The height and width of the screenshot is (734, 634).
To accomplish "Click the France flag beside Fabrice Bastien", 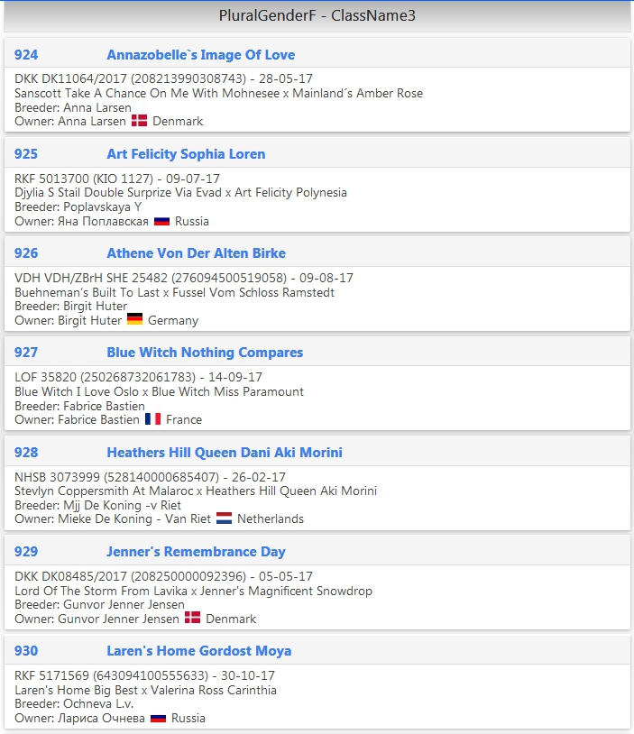I will (x=152, y=418).
